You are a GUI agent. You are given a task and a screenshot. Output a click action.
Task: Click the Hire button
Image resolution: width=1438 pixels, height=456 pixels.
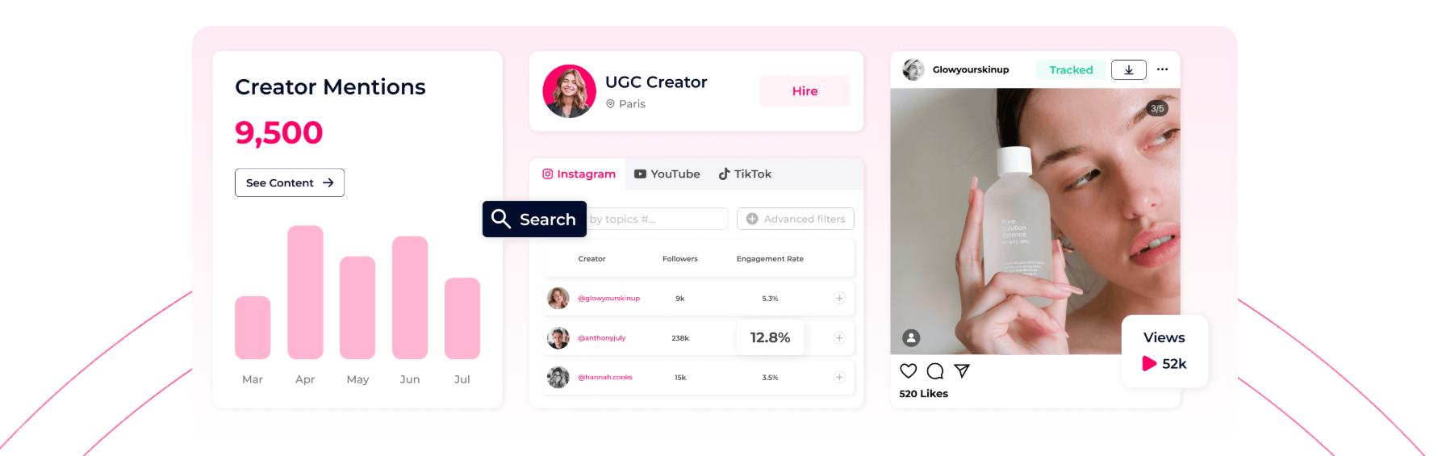(x=805, y=91)
